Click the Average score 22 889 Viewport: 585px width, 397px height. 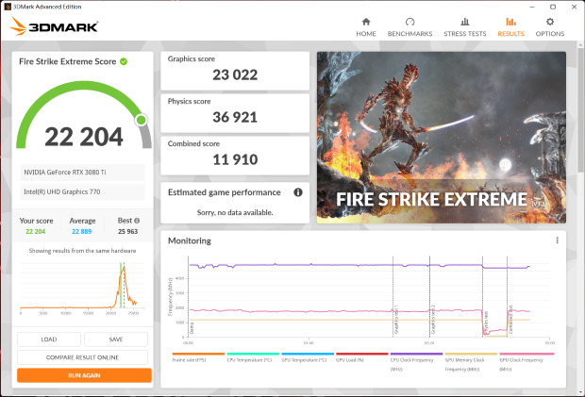tap(82, 231)
